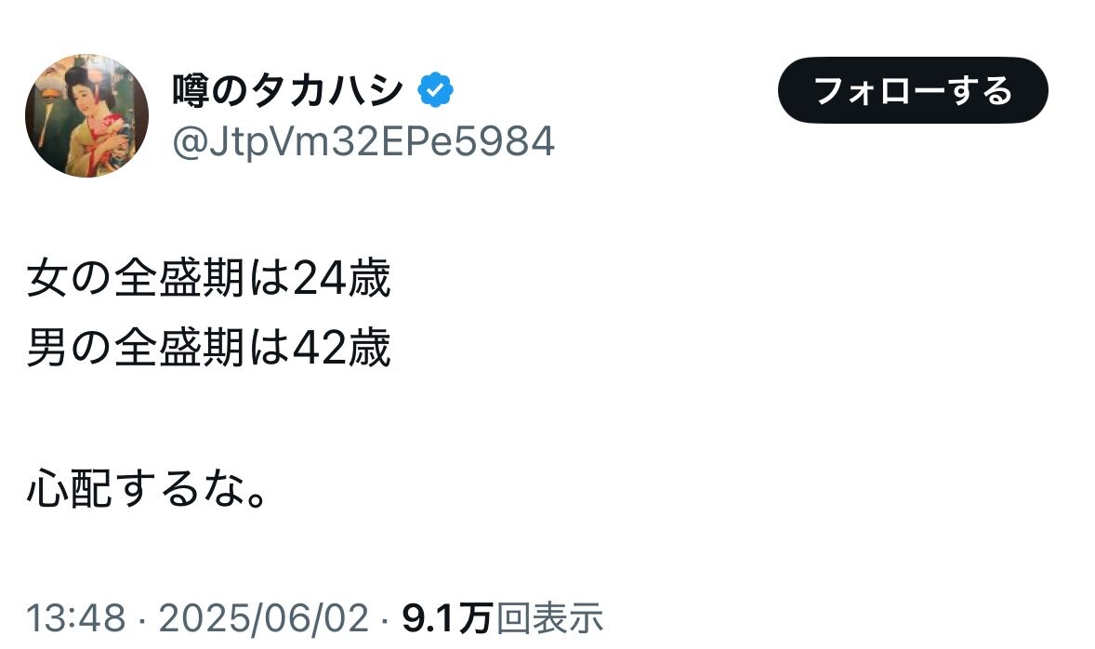Follow the account with フォローする button
This screenshot has height=649, width=1095.
(x=913, y=90)
